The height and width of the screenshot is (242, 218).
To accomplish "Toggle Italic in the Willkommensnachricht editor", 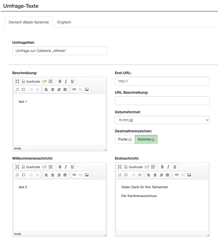I will coord(66,167).
